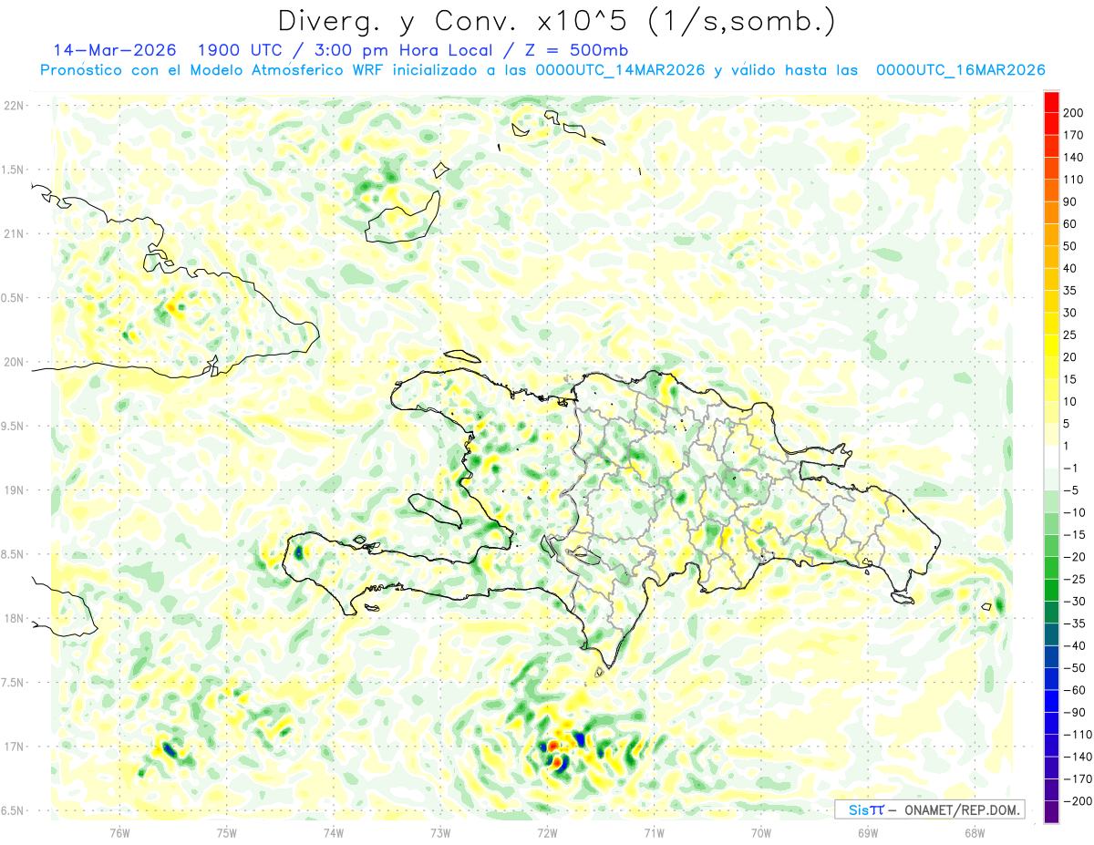Click the colorbar value '40'
The image size is (1094, 845).
1071,269
